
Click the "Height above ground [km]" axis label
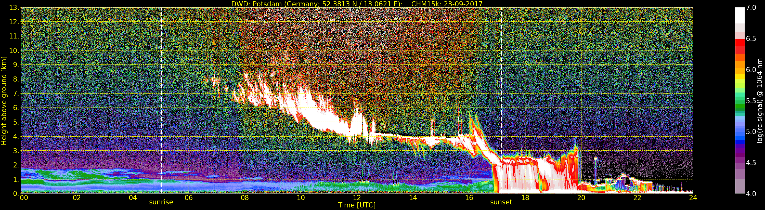click(x=4, y=101)
